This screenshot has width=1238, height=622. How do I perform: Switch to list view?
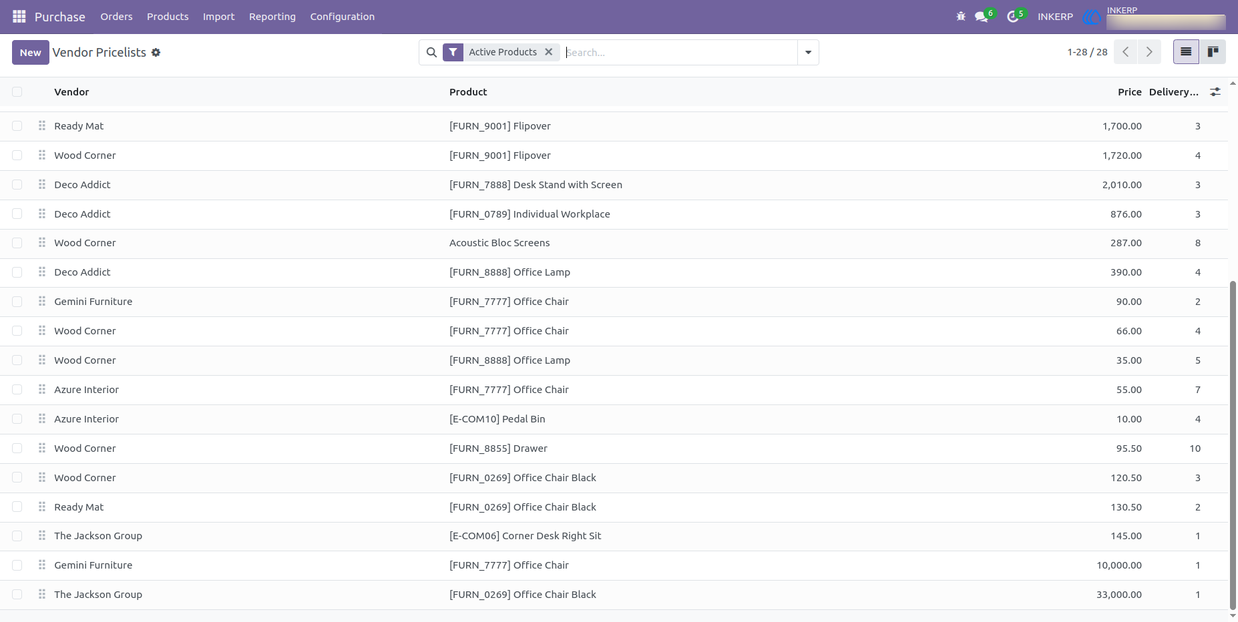(1186, 52)
